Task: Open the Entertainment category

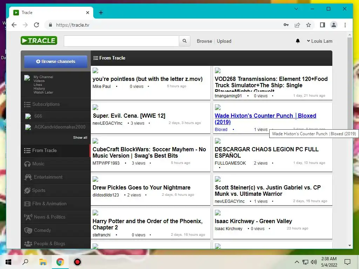Action: (x=56, y=177)
